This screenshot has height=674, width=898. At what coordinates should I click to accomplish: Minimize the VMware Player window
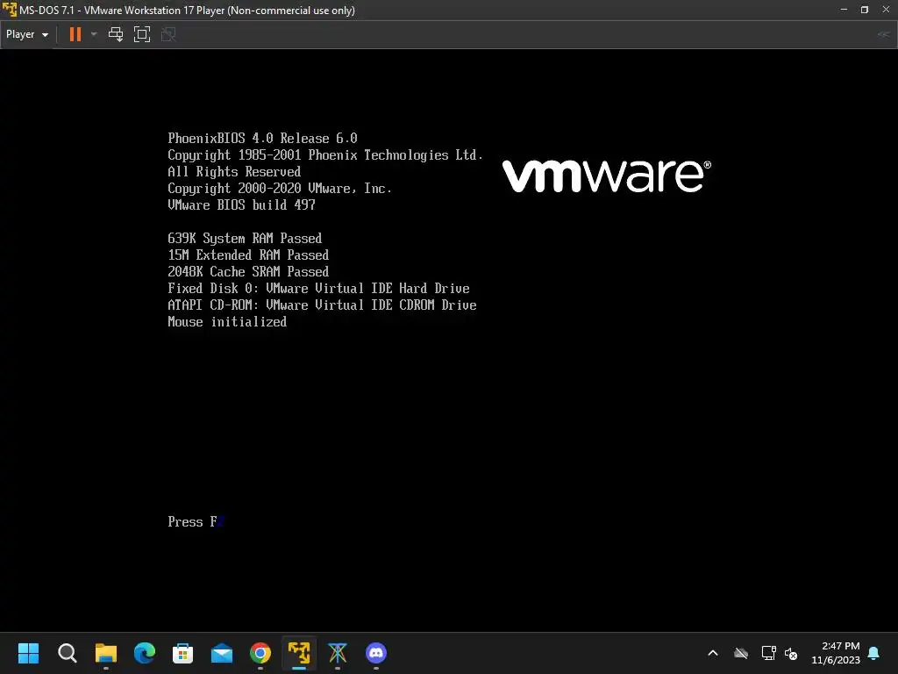(x=844, y=10)
